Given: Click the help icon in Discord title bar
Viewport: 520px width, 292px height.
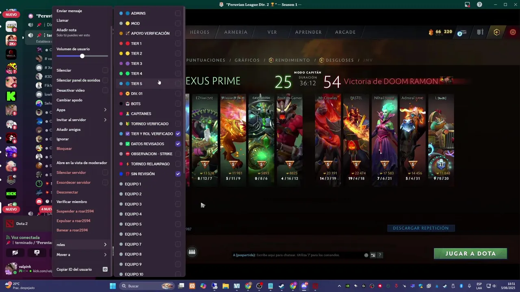Looking at the screenshot, I should tap(479, 4).
